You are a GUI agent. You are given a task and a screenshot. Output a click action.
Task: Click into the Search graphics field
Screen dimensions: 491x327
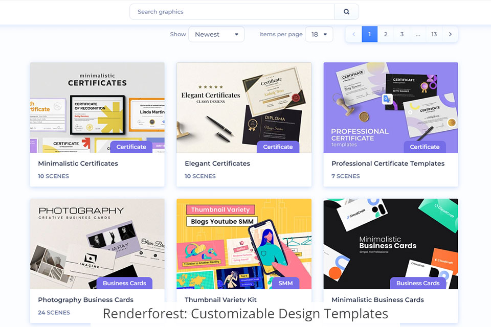pyautogui.click(x=232, y=12)
